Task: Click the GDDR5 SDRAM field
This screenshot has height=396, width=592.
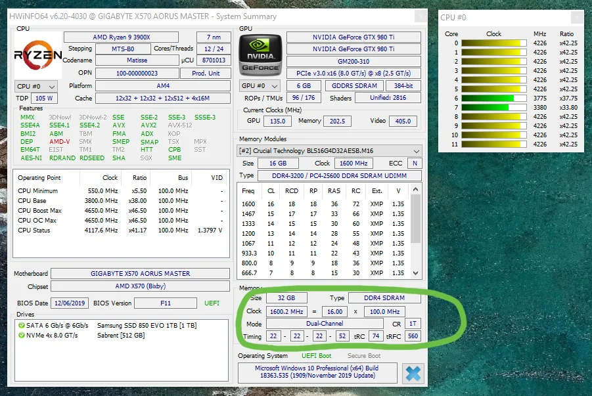Action: coord(354,86)
